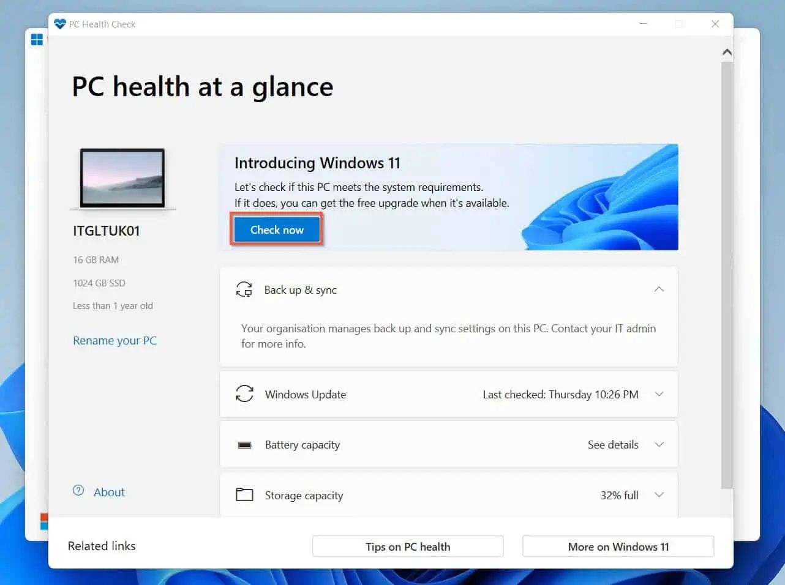Click the About question mark icon
Screen dimensions: 785x585
[x=78, y=490]
